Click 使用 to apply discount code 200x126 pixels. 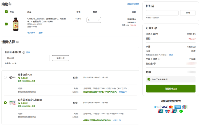[x=188, y=13]
